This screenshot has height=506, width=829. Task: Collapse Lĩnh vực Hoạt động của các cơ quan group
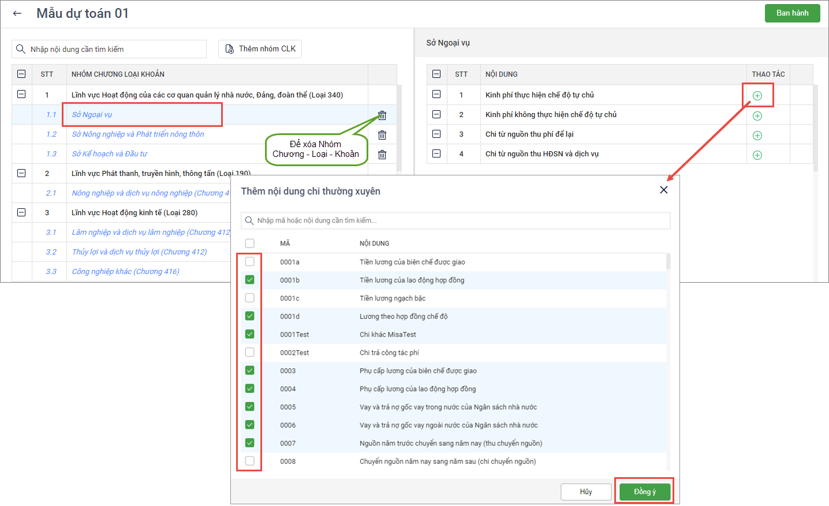point(21,94)
